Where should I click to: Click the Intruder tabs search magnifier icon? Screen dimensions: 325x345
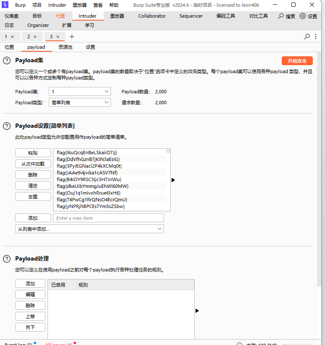click(307, 37)
